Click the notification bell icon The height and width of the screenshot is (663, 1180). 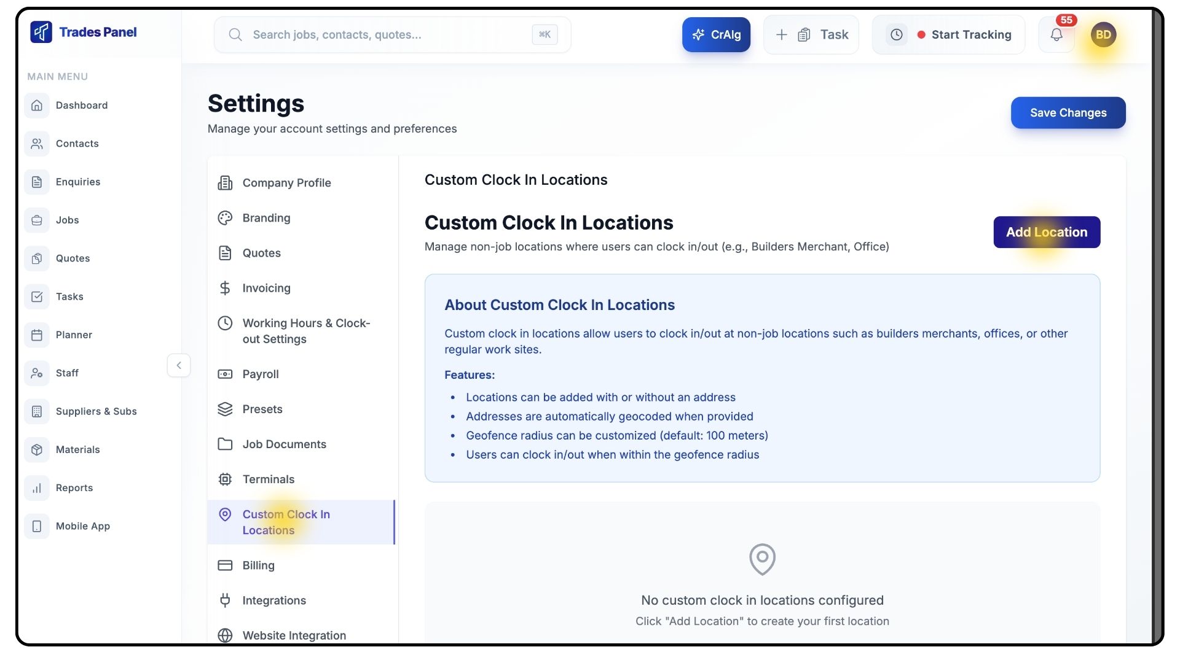[x=1056, y=35]
